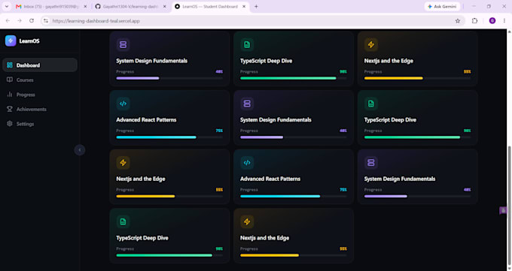This screenshot has height=271, width=512.
Task: Open Settings from the sidebar
Action: pyautogui.click(x=40, y=124)
